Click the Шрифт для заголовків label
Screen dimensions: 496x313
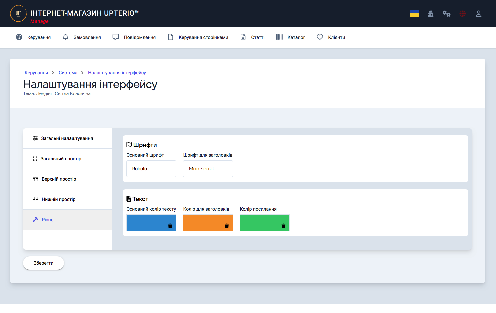pos(208,155)
